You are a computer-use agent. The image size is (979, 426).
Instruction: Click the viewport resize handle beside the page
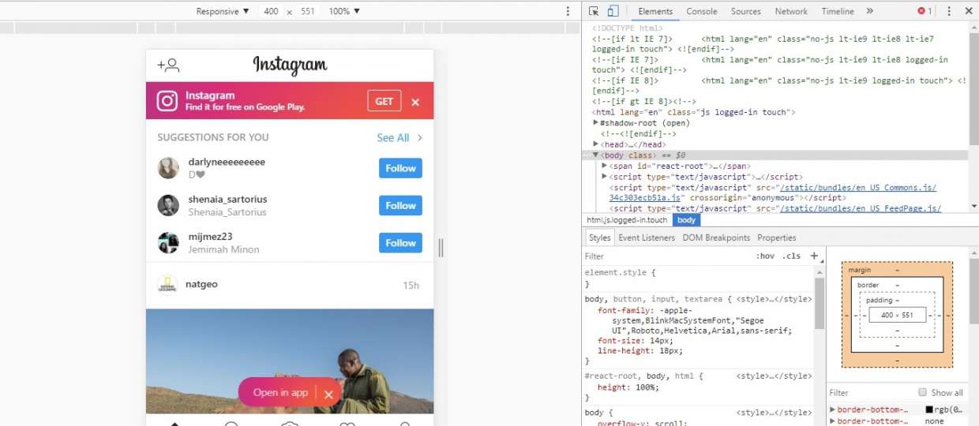[x=441, y=248]
